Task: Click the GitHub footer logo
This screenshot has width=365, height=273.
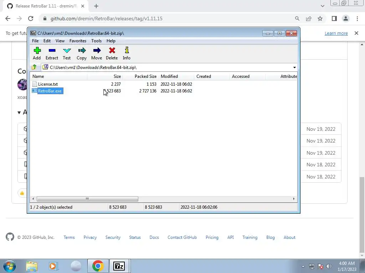Action: tap(10, 237)
